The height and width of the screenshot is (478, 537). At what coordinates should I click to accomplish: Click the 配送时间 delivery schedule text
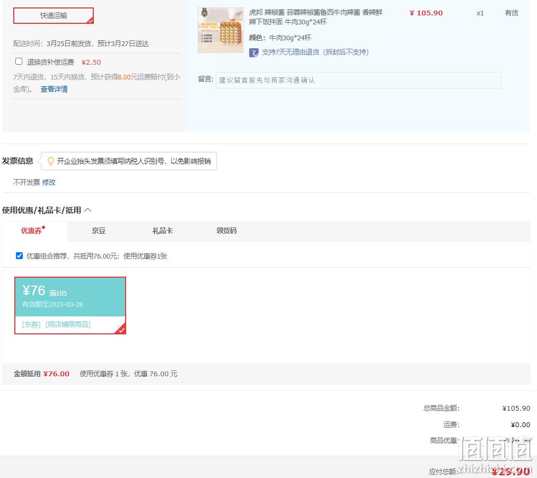tap(81, 44)
